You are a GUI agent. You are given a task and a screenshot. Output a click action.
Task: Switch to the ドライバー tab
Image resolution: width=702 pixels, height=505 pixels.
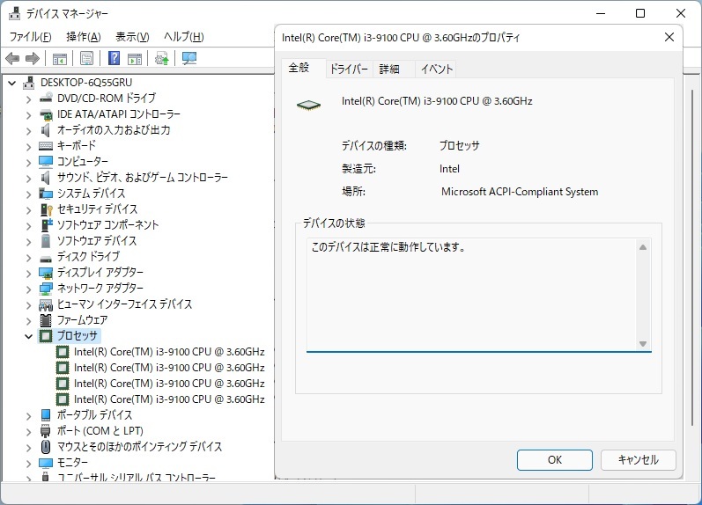[349, 70]
